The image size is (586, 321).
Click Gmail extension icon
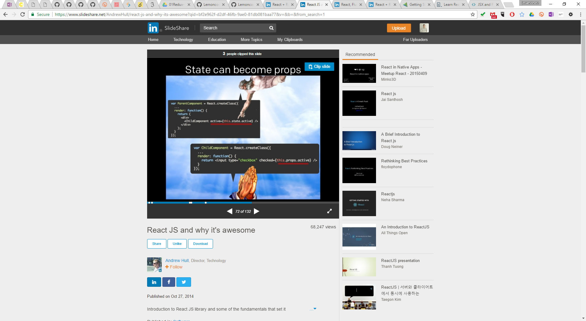(x=493, y=15)
